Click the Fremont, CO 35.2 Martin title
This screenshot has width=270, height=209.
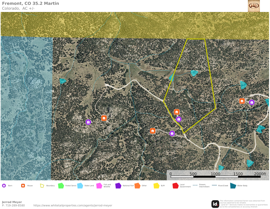click(x=31, y=4)
